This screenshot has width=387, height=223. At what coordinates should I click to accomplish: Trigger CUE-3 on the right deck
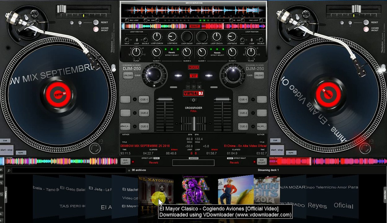pyautogui.click(x=243, y=126)
